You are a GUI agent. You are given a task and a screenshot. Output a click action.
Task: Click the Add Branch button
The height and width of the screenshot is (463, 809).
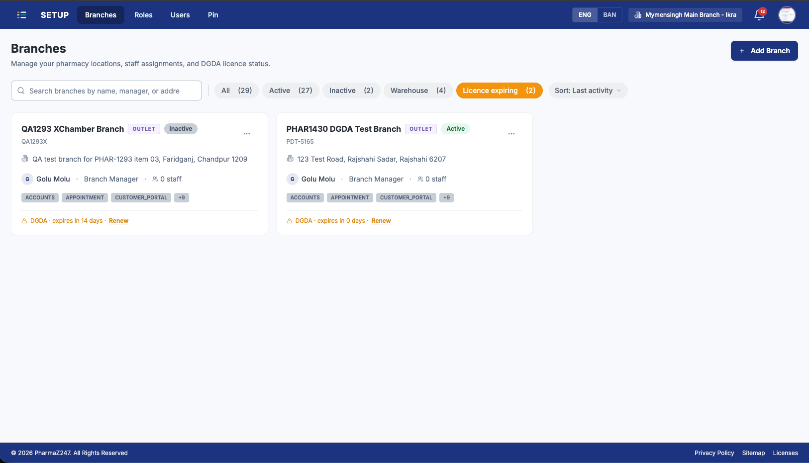point(764,51)
